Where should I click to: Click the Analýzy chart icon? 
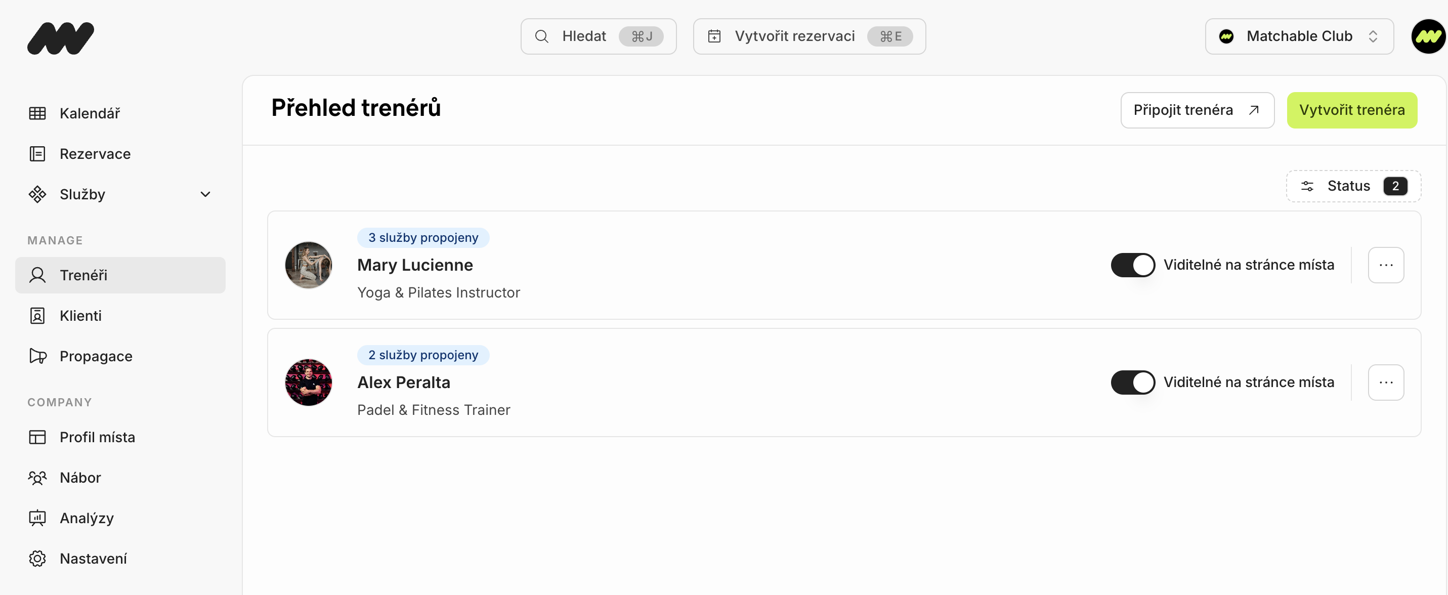(37, 518)
